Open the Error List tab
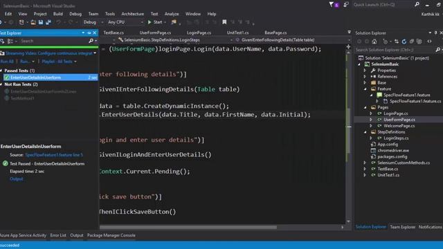 pos(58,235)
